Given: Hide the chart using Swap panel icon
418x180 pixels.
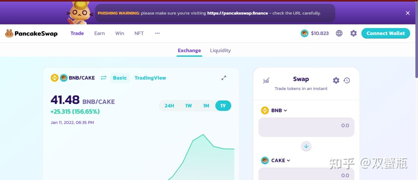Looking at the screenshot, I should (266, 81).
